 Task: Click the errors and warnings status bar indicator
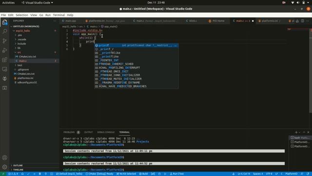click(13, 174)
